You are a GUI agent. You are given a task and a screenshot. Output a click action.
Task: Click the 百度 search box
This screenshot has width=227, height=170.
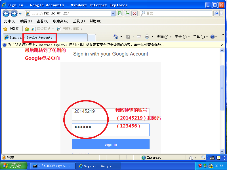click(x=176, y=13)
